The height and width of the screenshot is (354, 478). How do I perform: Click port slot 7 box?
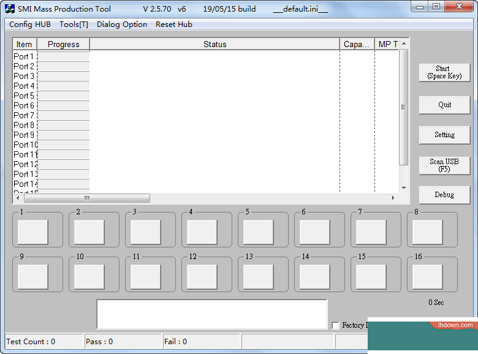(x=371, y=232)
